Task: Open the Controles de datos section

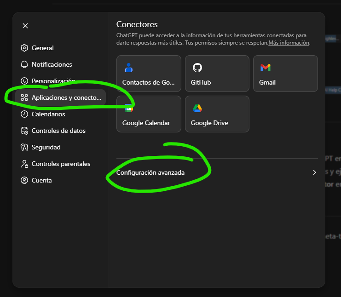Action: [60, 131]
